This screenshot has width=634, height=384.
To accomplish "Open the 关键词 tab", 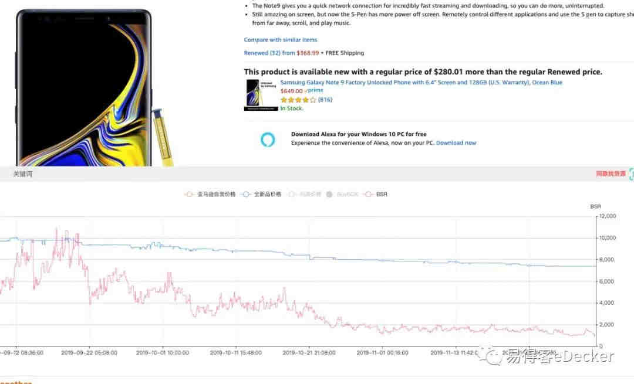I will coord(23,174).
